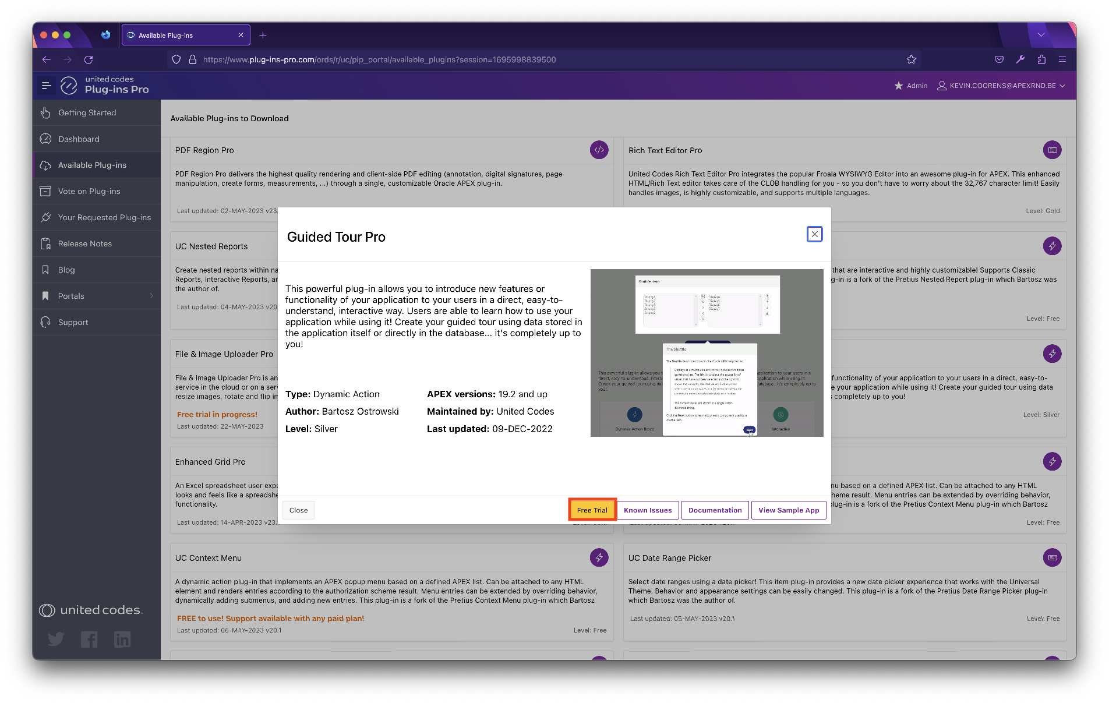Click the UC Context Menu card title
The image size is (1109, 703).
[209, 558]
